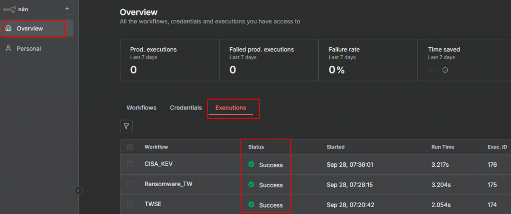Screen dimensions: 511x214
Task: Collapse the sidebar with the chevron
Action: pos(78,190)
